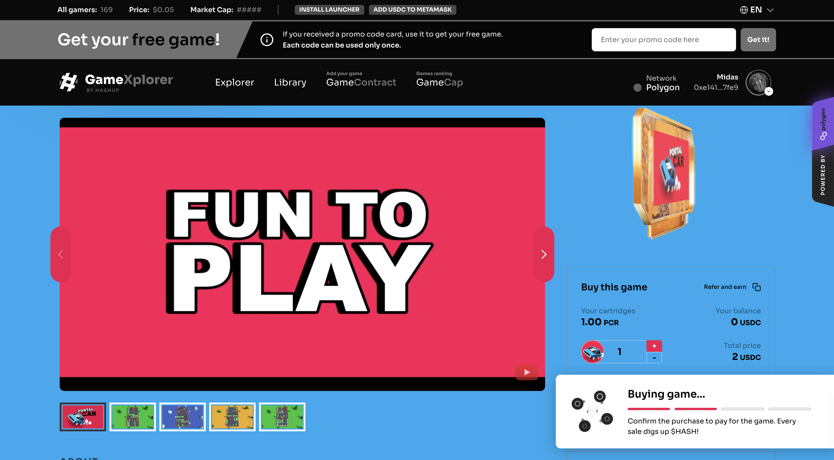The height and width of the screenshot is (460, 834).
Task: Click the promo code input field
Action: pyautogui.click(x=663, y=39)
